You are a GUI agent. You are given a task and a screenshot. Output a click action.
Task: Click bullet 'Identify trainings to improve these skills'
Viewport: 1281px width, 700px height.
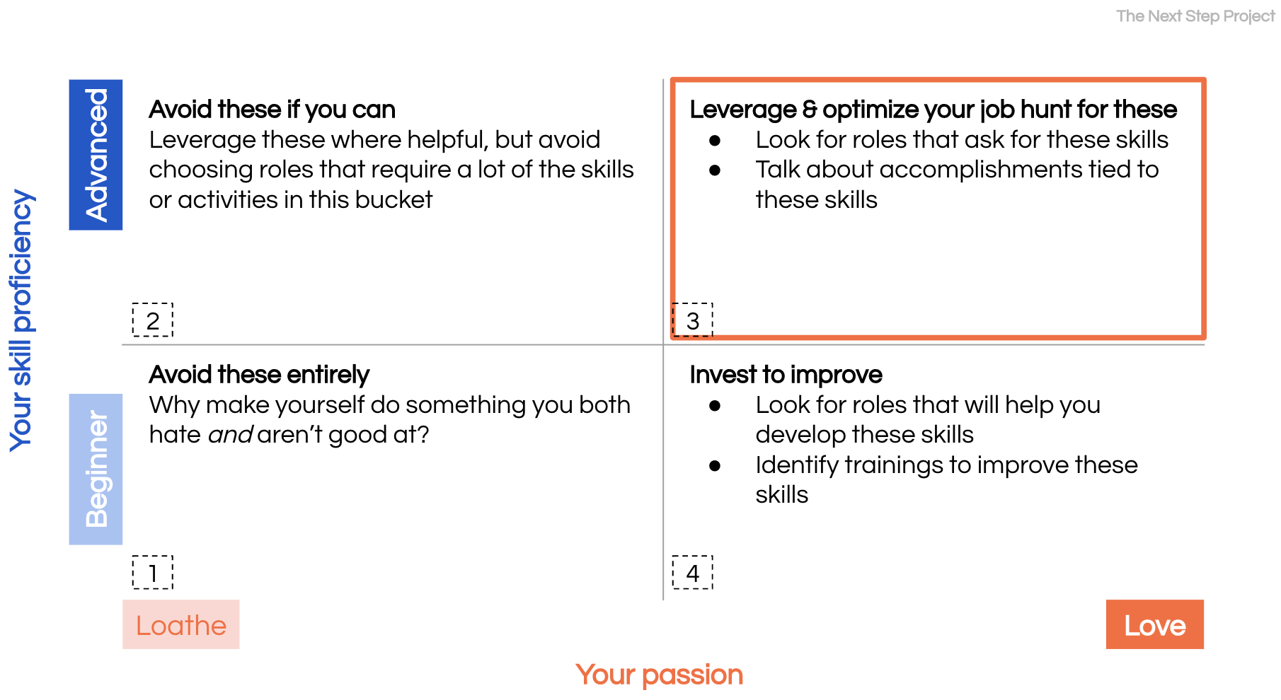click(946, 480)
